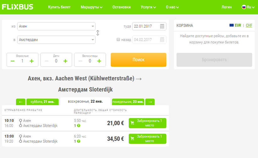Expand the destination city Амстердам dropdown
The image size is (258, 158).
93,40
